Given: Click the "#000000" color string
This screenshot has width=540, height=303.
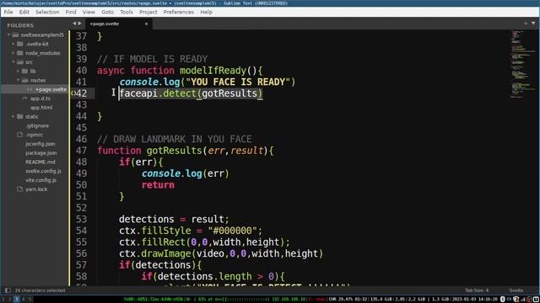Looking at the screenshot, I should pyautogui.click(x=233, y=231).
